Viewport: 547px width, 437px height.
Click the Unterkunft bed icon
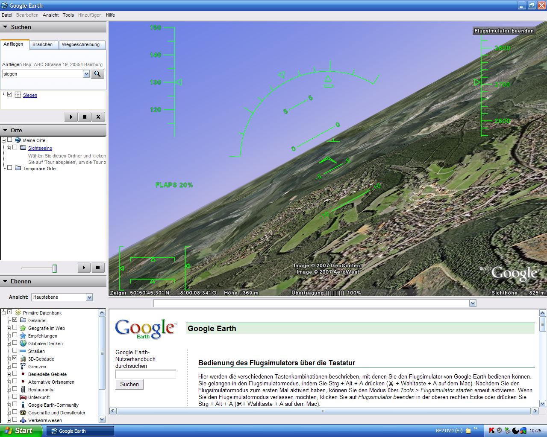(x=23, y=397)
